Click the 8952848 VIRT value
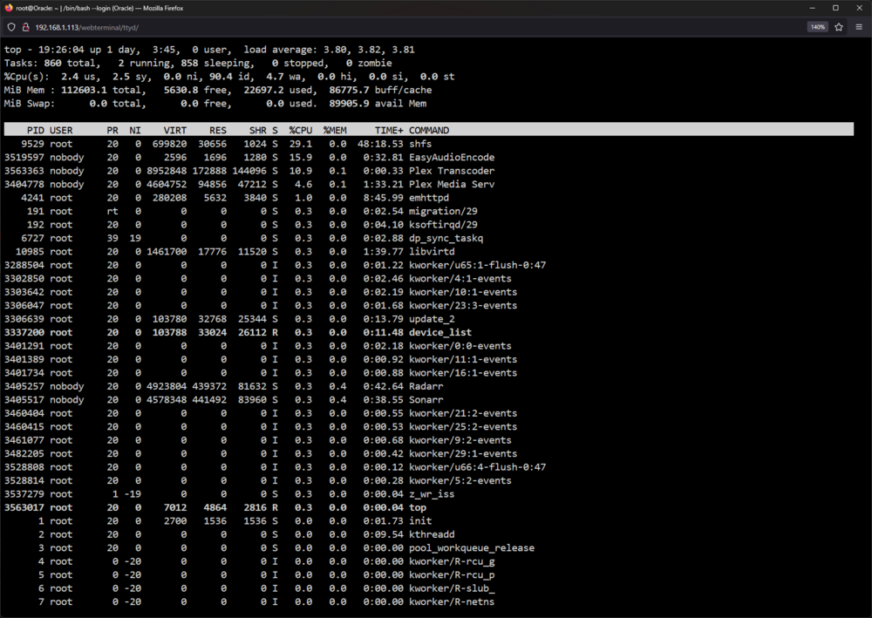The width and height of the screenshot is (872, 618). (x=167, y=171)
